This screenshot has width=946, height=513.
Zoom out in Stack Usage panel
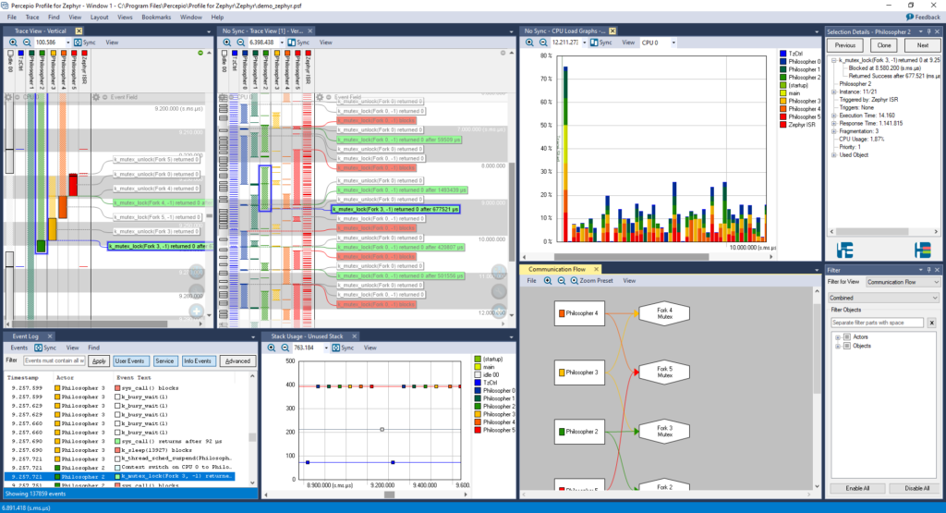(285, 348)
